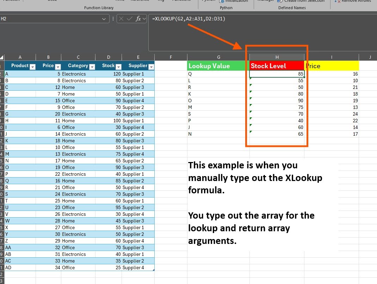This screenshot has width=377, height=284.
Task: Open the Price column filter dropdown
Action: click(x=58, y=66)
